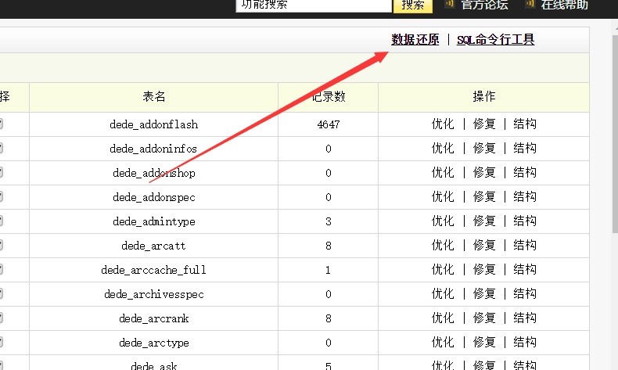Open the SQL命令行工具 link
The height and width of the screenshot is (370, 618).
click(495, 39)
